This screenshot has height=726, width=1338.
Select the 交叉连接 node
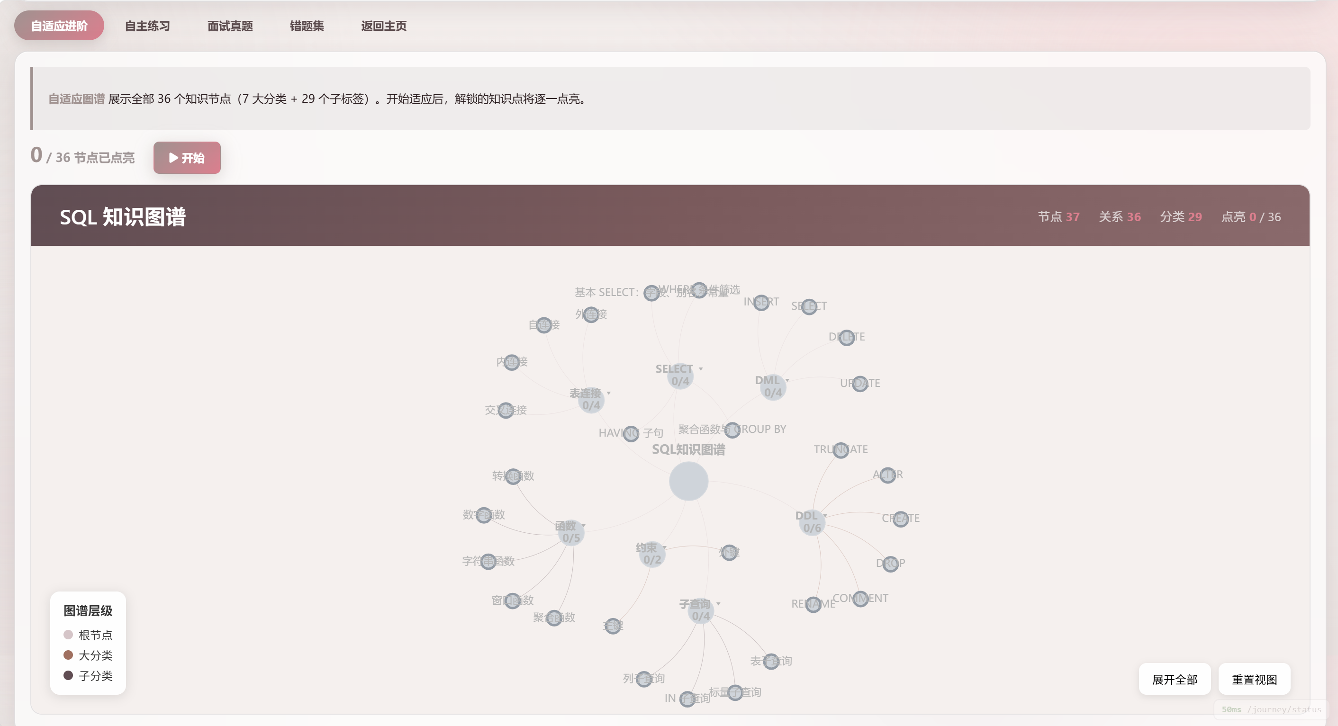click(x=506, y=410)
